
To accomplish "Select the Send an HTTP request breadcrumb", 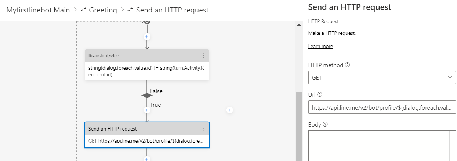I will point(172,10).
